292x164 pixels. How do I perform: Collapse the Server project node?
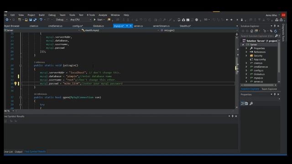coord(243,45)
